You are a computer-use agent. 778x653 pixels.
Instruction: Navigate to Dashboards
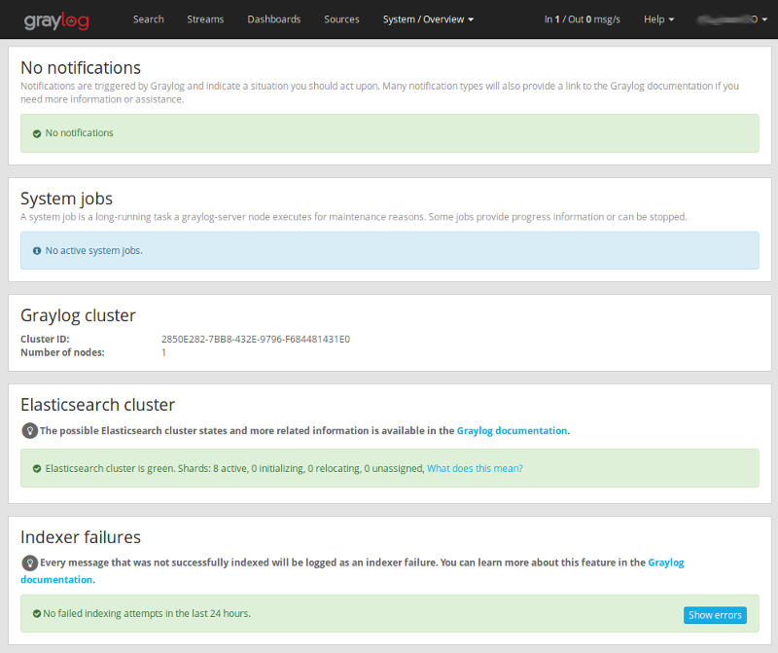tap(273, 19)
